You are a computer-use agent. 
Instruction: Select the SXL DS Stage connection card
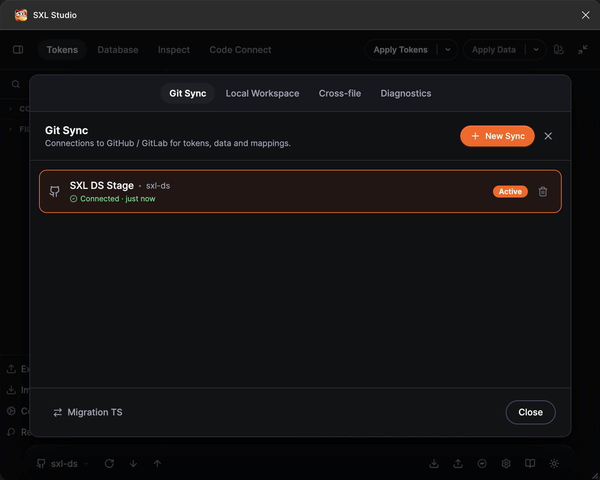click(300, 192)
